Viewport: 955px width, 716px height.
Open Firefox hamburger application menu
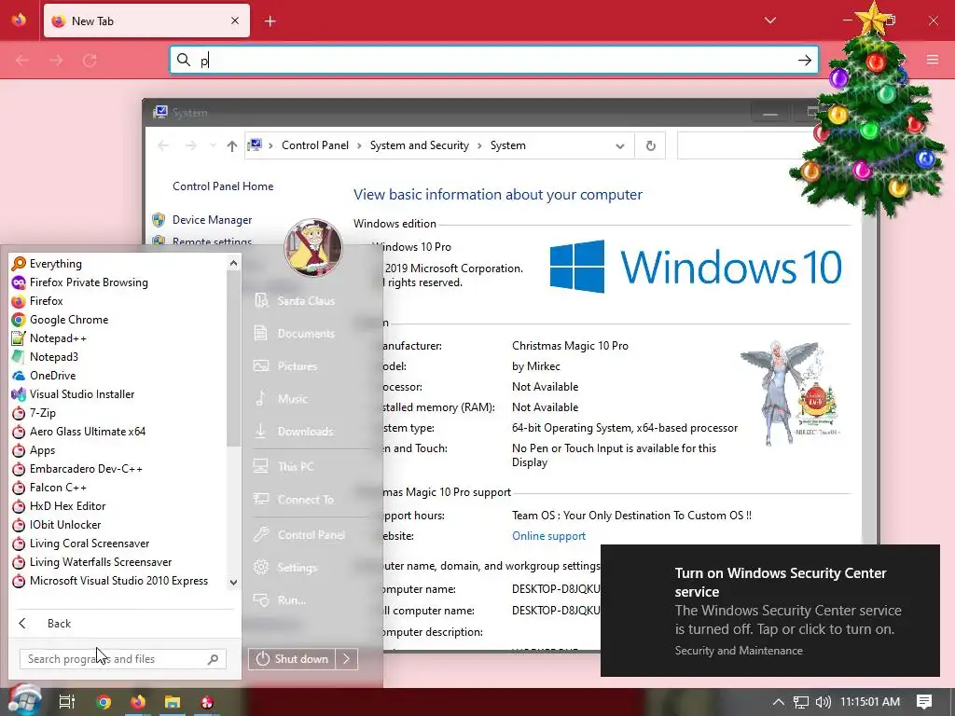(933, 60)
